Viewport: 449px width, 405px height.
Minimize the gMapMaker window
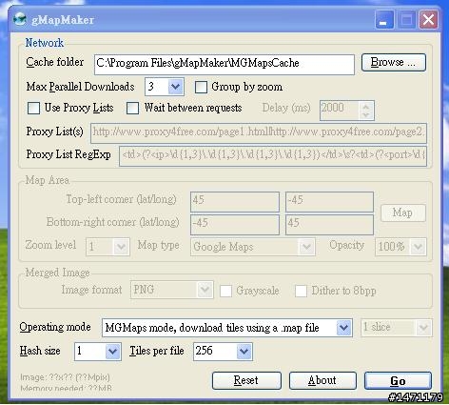pos(384,20)
